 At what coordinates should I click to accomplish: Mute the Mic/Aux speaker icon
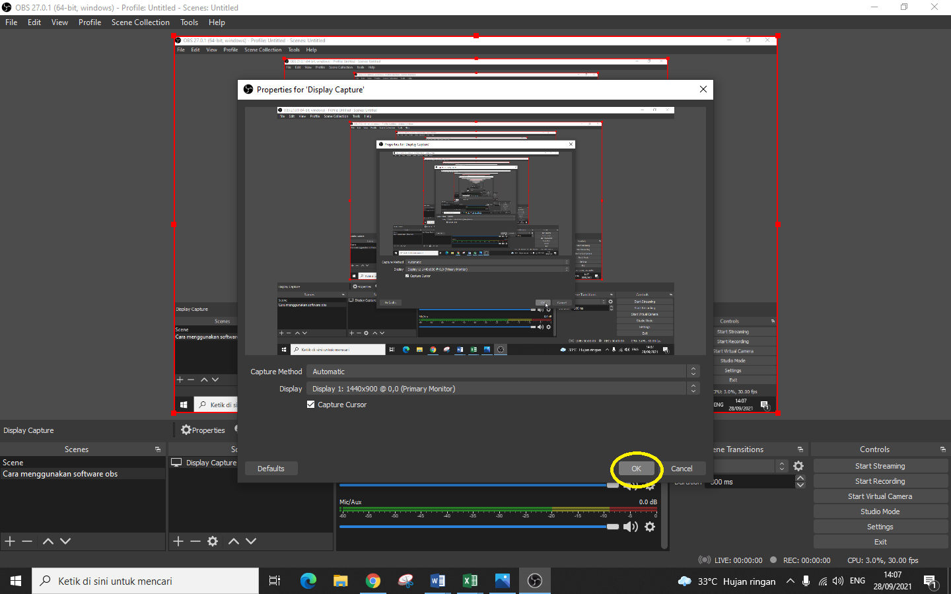[x=630, y=527]
